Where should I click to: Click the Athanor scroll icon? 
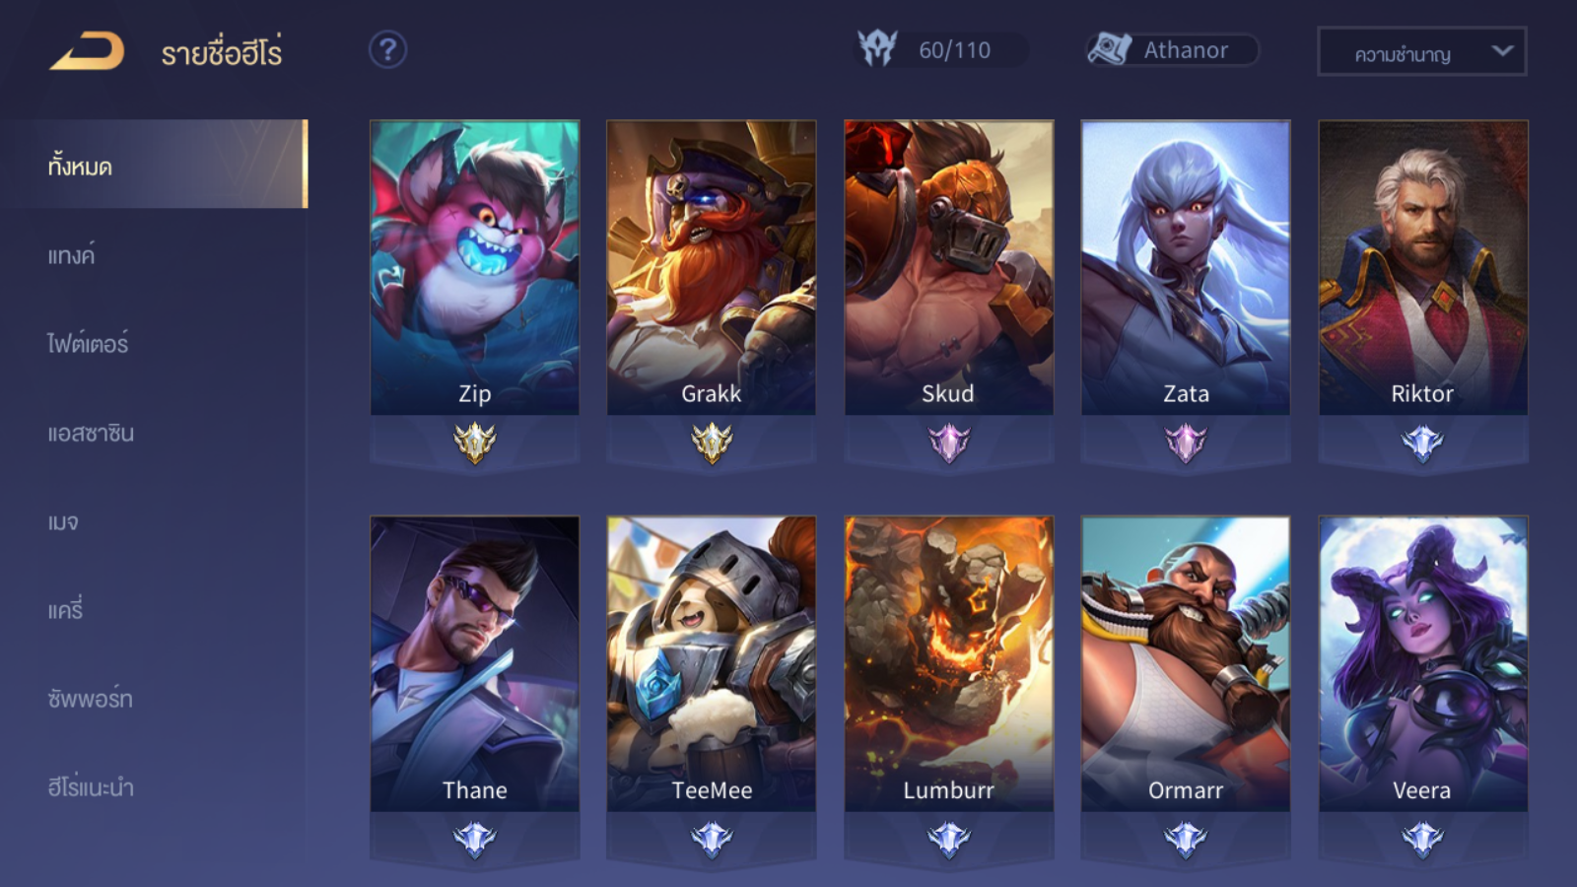coord(1109,48)
